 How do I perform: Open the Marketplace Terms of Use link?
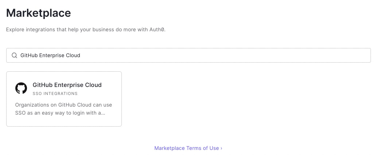click(x=188, y=148)
